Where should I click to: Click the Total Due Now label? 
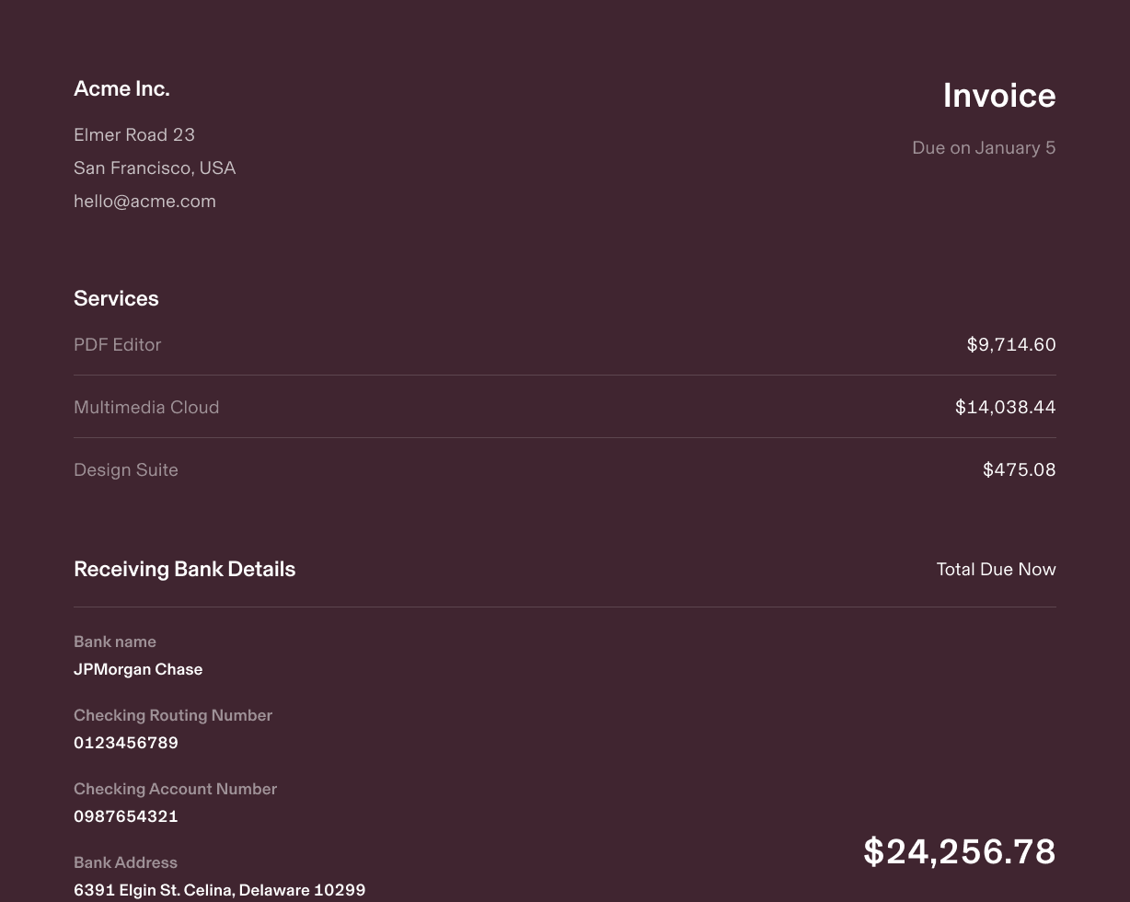(996, 570)
